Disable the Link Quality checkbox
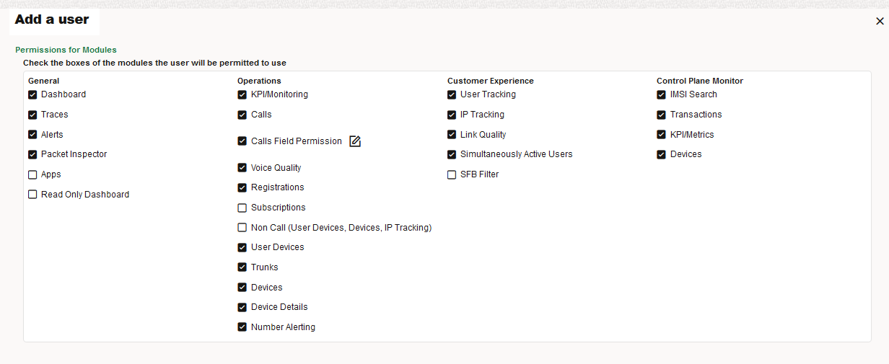The image size is (889, 364). [x=452, y=135]
